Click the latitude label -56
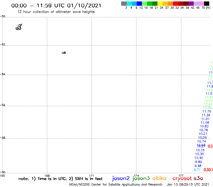This screenshot has height=187, width=213. pyautogui.click(x=3, y=105)
